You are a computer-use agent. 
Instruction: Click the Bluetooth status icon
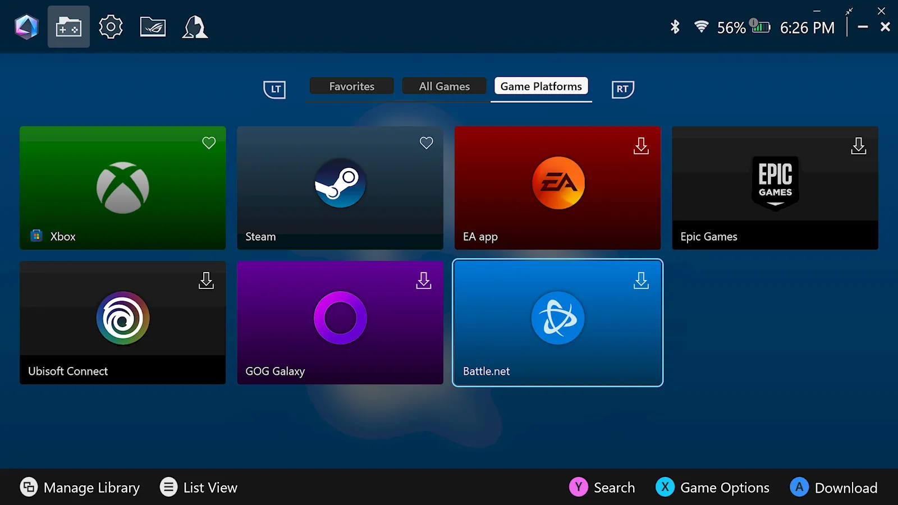click(675, 27)
